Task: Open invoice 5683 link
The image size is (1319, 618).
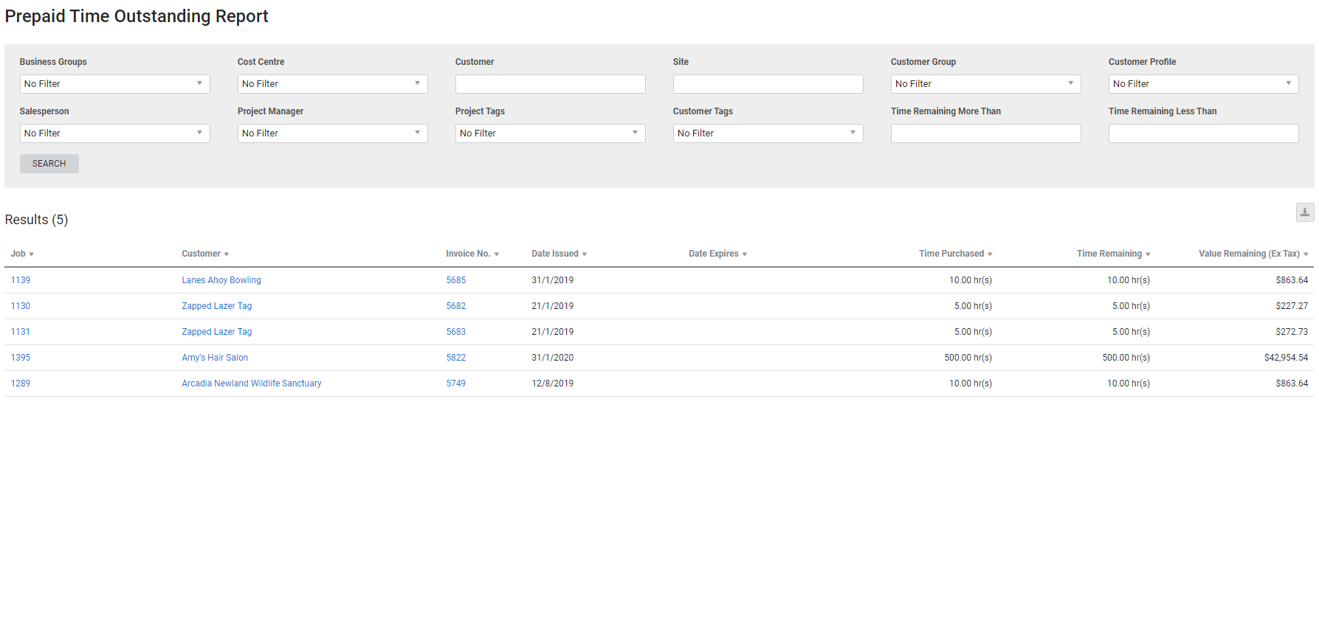Action: tap(456, 332)
